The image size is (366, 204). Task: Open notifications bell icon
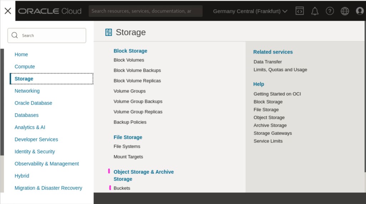(315, 11)
